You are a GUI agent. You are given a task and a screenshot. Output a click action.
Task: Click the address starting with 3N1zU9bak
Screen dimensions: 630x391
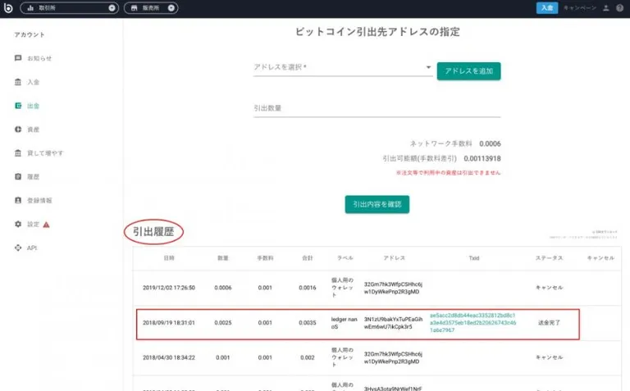393,323
